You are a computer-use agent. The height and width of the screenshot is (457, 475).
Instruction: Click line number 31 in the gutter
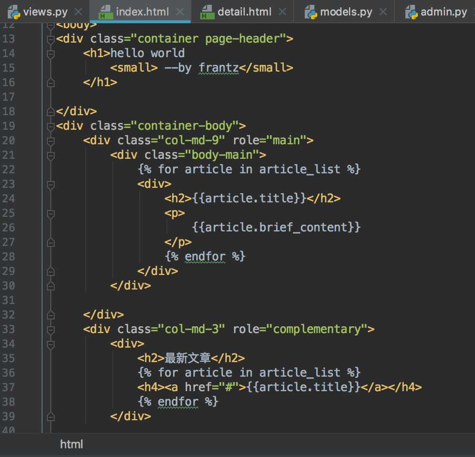click(9, 300)
